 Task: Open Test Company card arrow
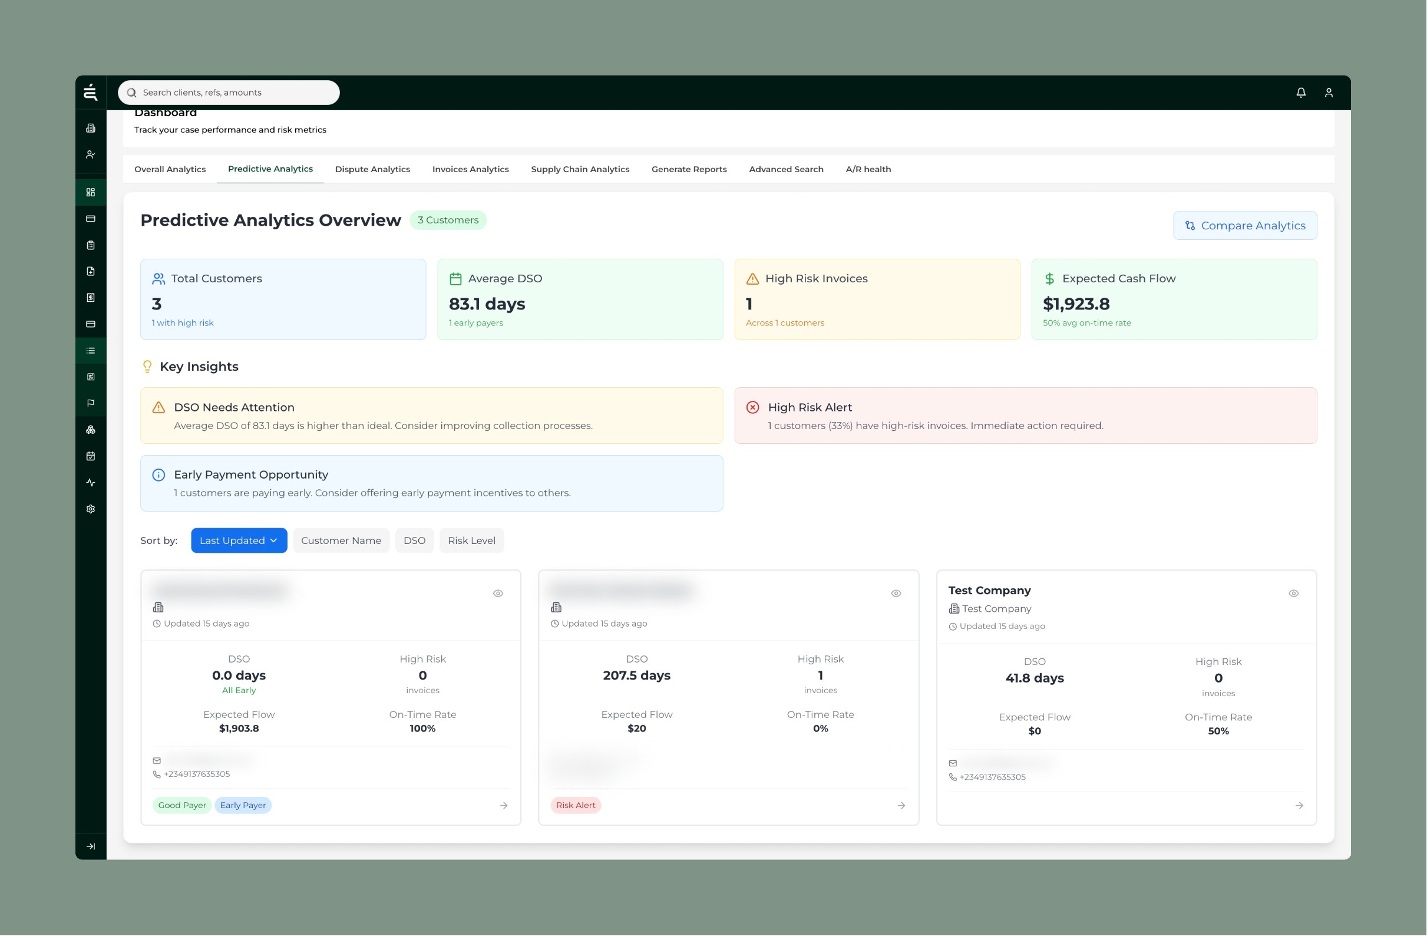click(x=1299, y=805)
